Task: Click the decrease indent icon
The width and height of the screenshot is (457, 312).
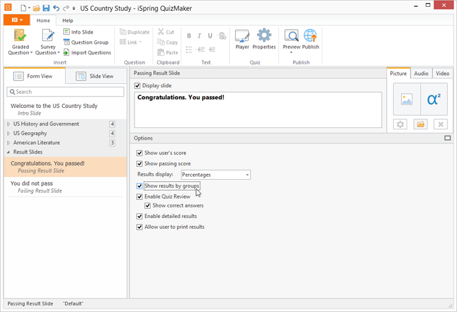Action: [x=201, y=50]
